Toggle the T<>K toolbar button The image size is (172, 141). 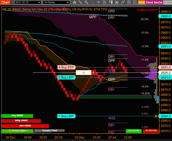click(141, 2)
